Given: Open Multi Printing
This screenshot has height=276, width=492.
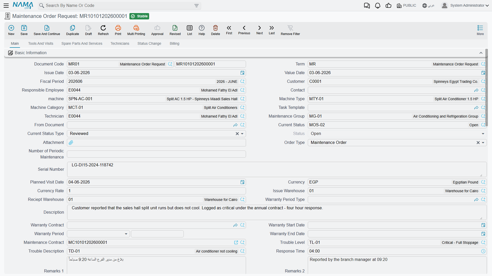Looking at the screenshot, I should point(136,30).
